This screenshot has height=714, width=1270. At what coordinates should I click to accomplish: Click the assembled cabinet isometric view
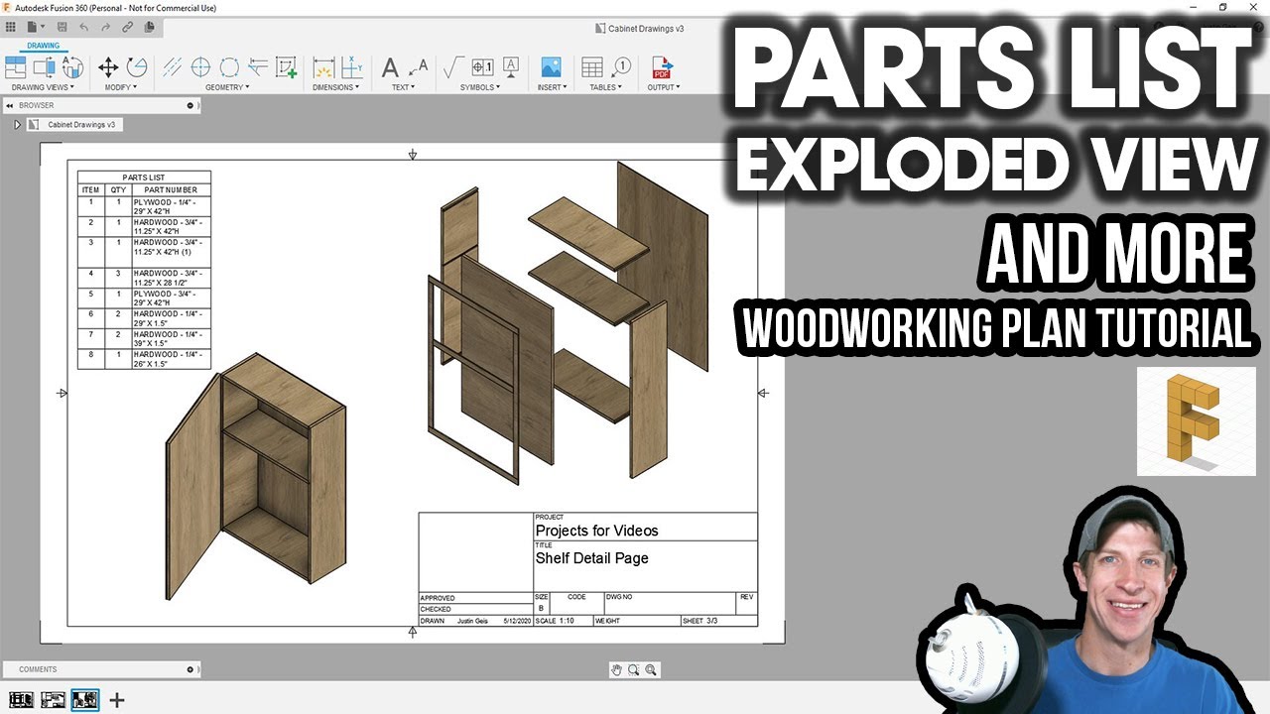(x=256, y=476)
